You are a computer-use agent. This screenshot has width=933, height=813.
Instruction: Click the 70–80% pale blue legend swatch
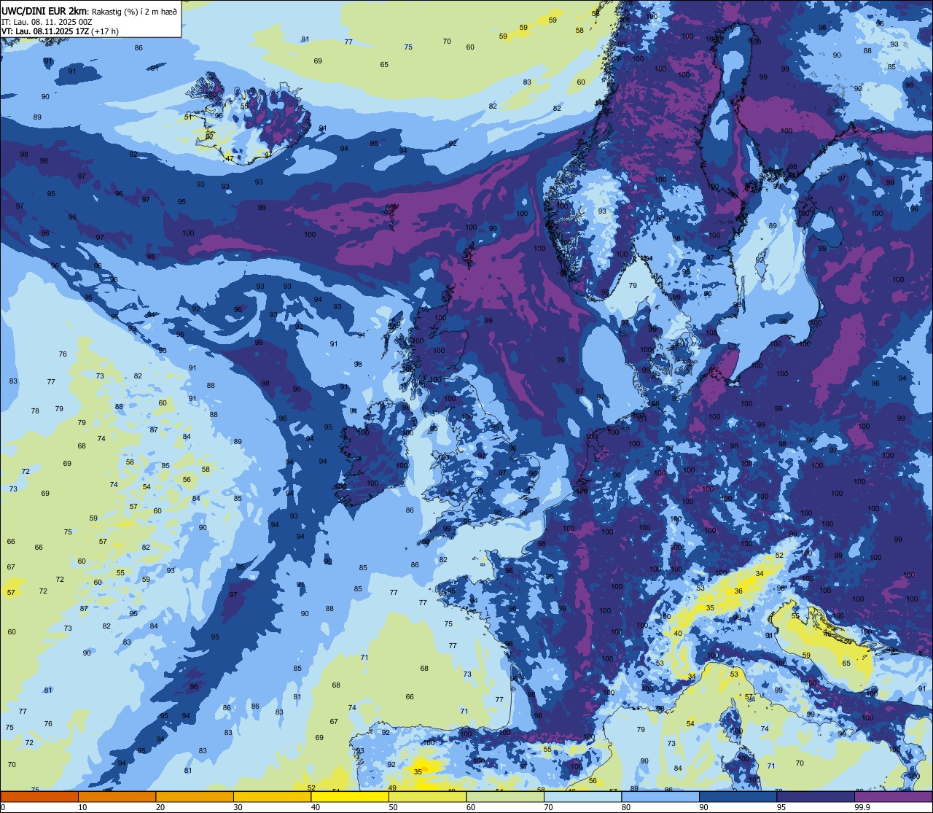coord(582,796)
